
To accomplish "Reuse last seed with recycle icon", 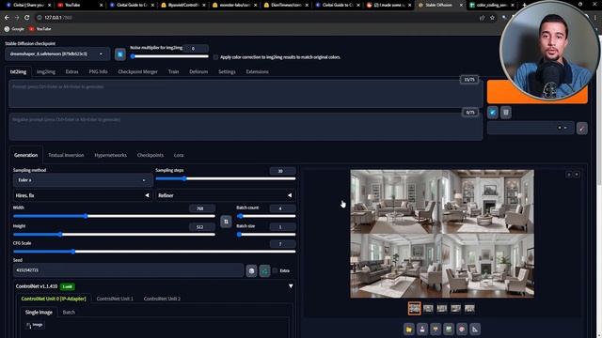I will click(x=264, y=270).
